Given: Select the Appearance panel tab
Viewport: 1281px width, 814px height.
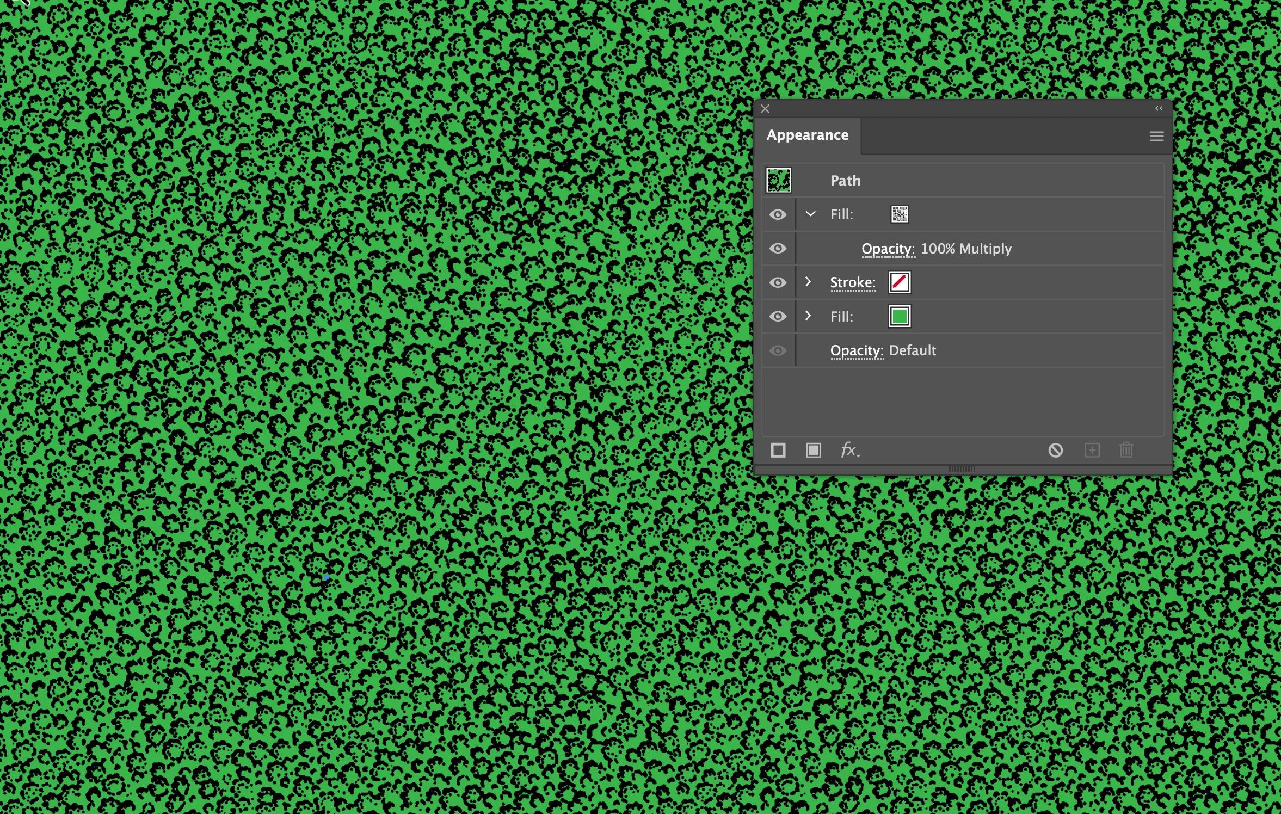Looking at the screenshot, I should click(x=807, y=135).
